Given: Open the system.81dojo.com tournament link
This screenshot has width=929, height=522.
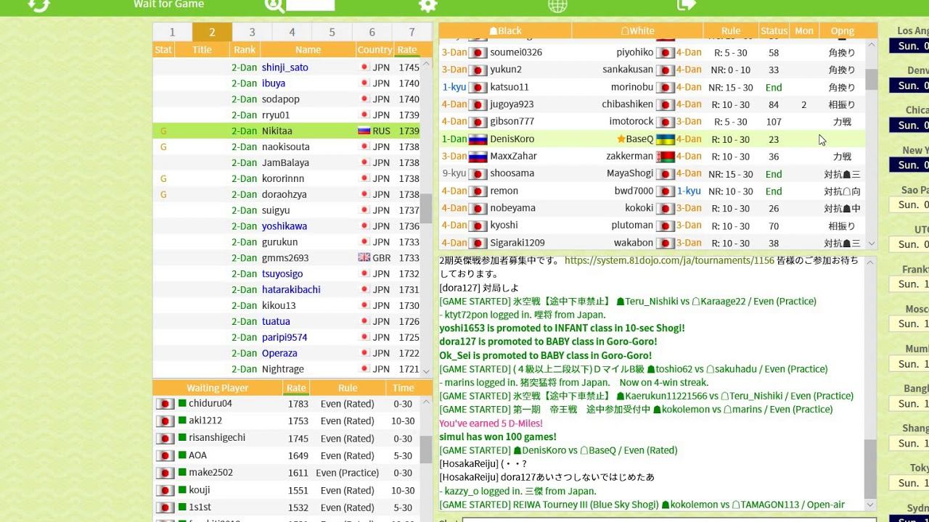Looking at the screenshot, I should [669, 260].
